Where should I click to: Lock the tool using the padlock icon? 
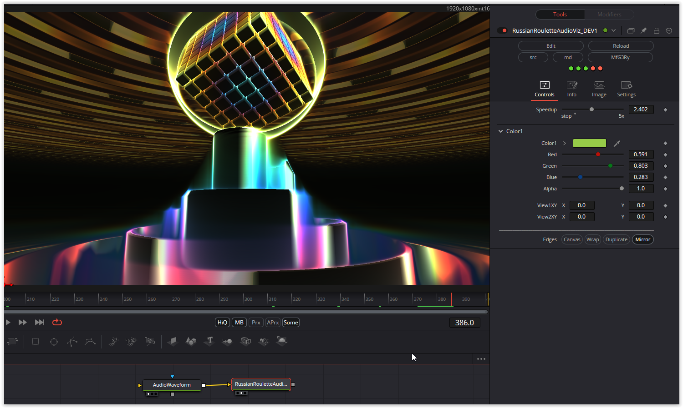656,30
